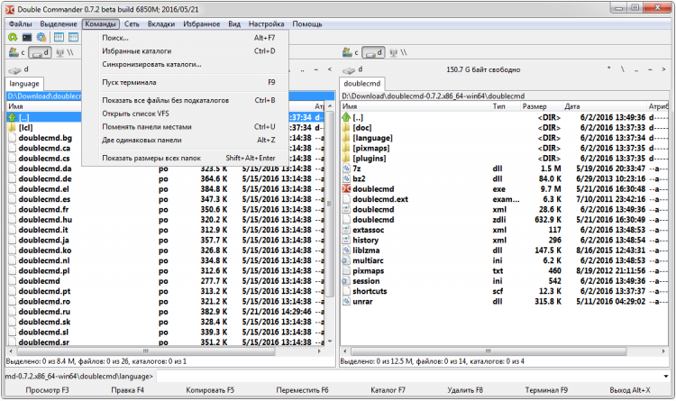Click the Каталог F7 button
The height and width of the screenshot is (401, 676).
click(x=388, y=390)
